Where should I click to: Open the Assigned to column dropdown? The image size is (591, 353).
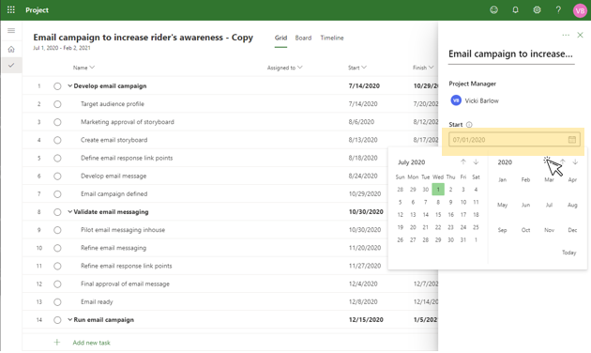click(300, 68)
